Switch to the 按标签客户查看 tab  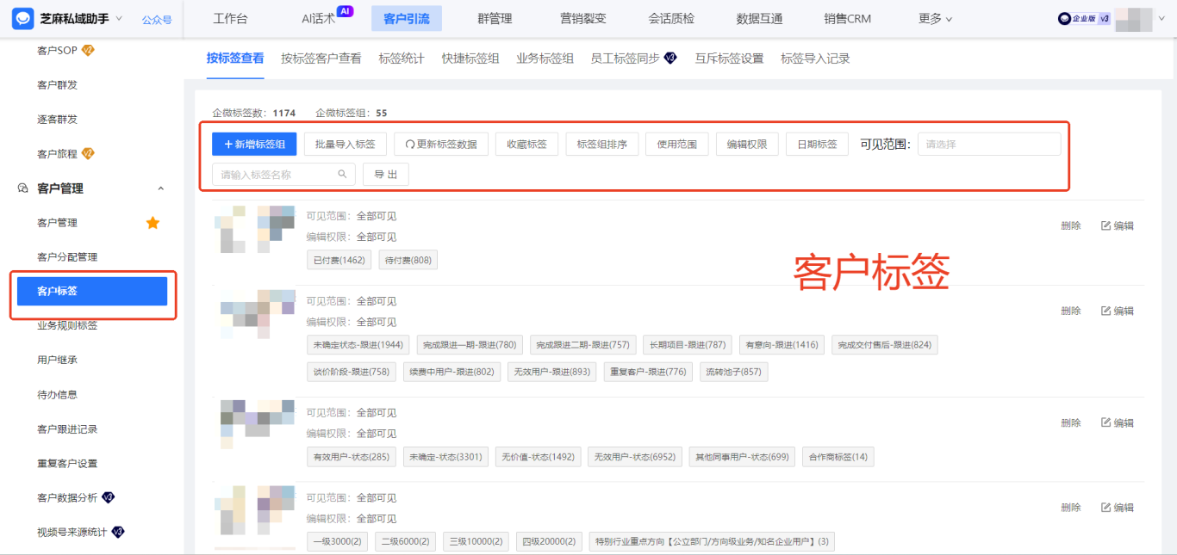[321, 59]
